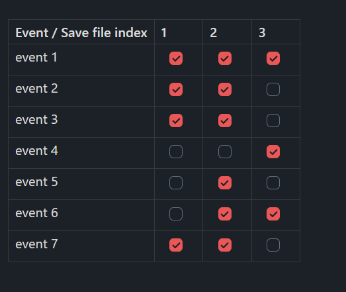This screenshot has width=346, height=292.
Task: Uncheck event 6 for save file 2
Action: pos(225,214)
